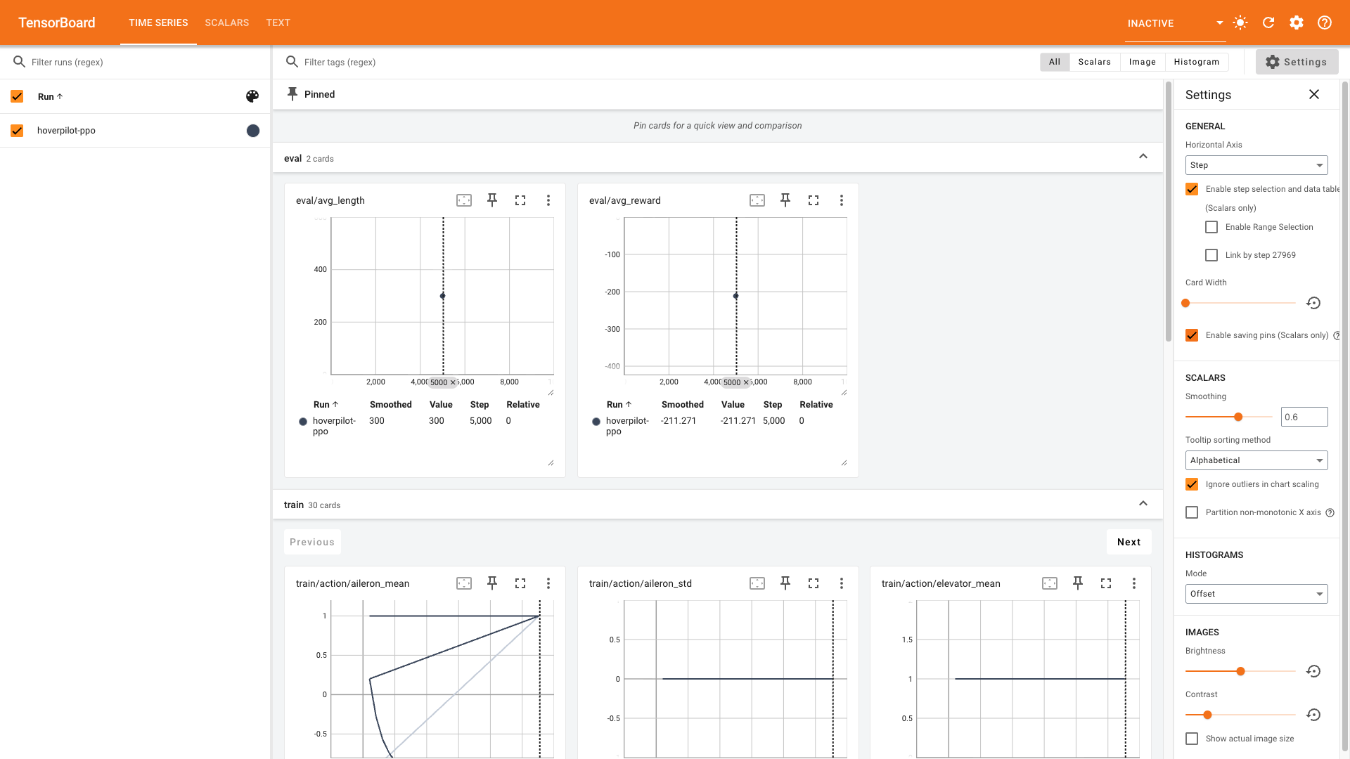Toggle Ignore outliers in chart scaling
1350x759 pixels.
coord(1192,484)
